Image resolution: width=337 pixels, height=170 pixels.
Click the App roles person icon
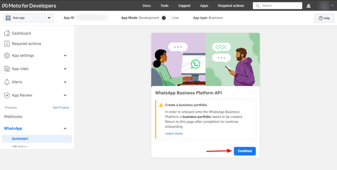(7, 69)
